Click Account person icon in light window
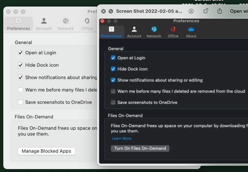Image resolution: width=248 pixels, height=172 pixels. tap(44, 21)
